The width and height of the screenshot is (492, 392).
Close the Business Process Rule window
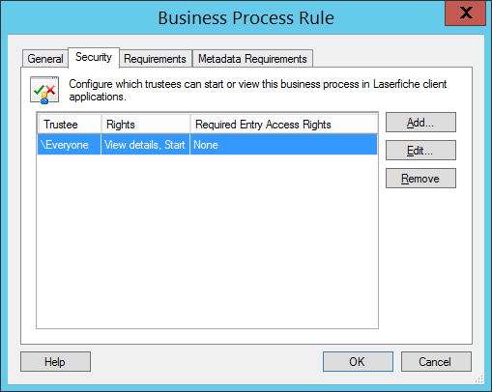tap(465, 13)
